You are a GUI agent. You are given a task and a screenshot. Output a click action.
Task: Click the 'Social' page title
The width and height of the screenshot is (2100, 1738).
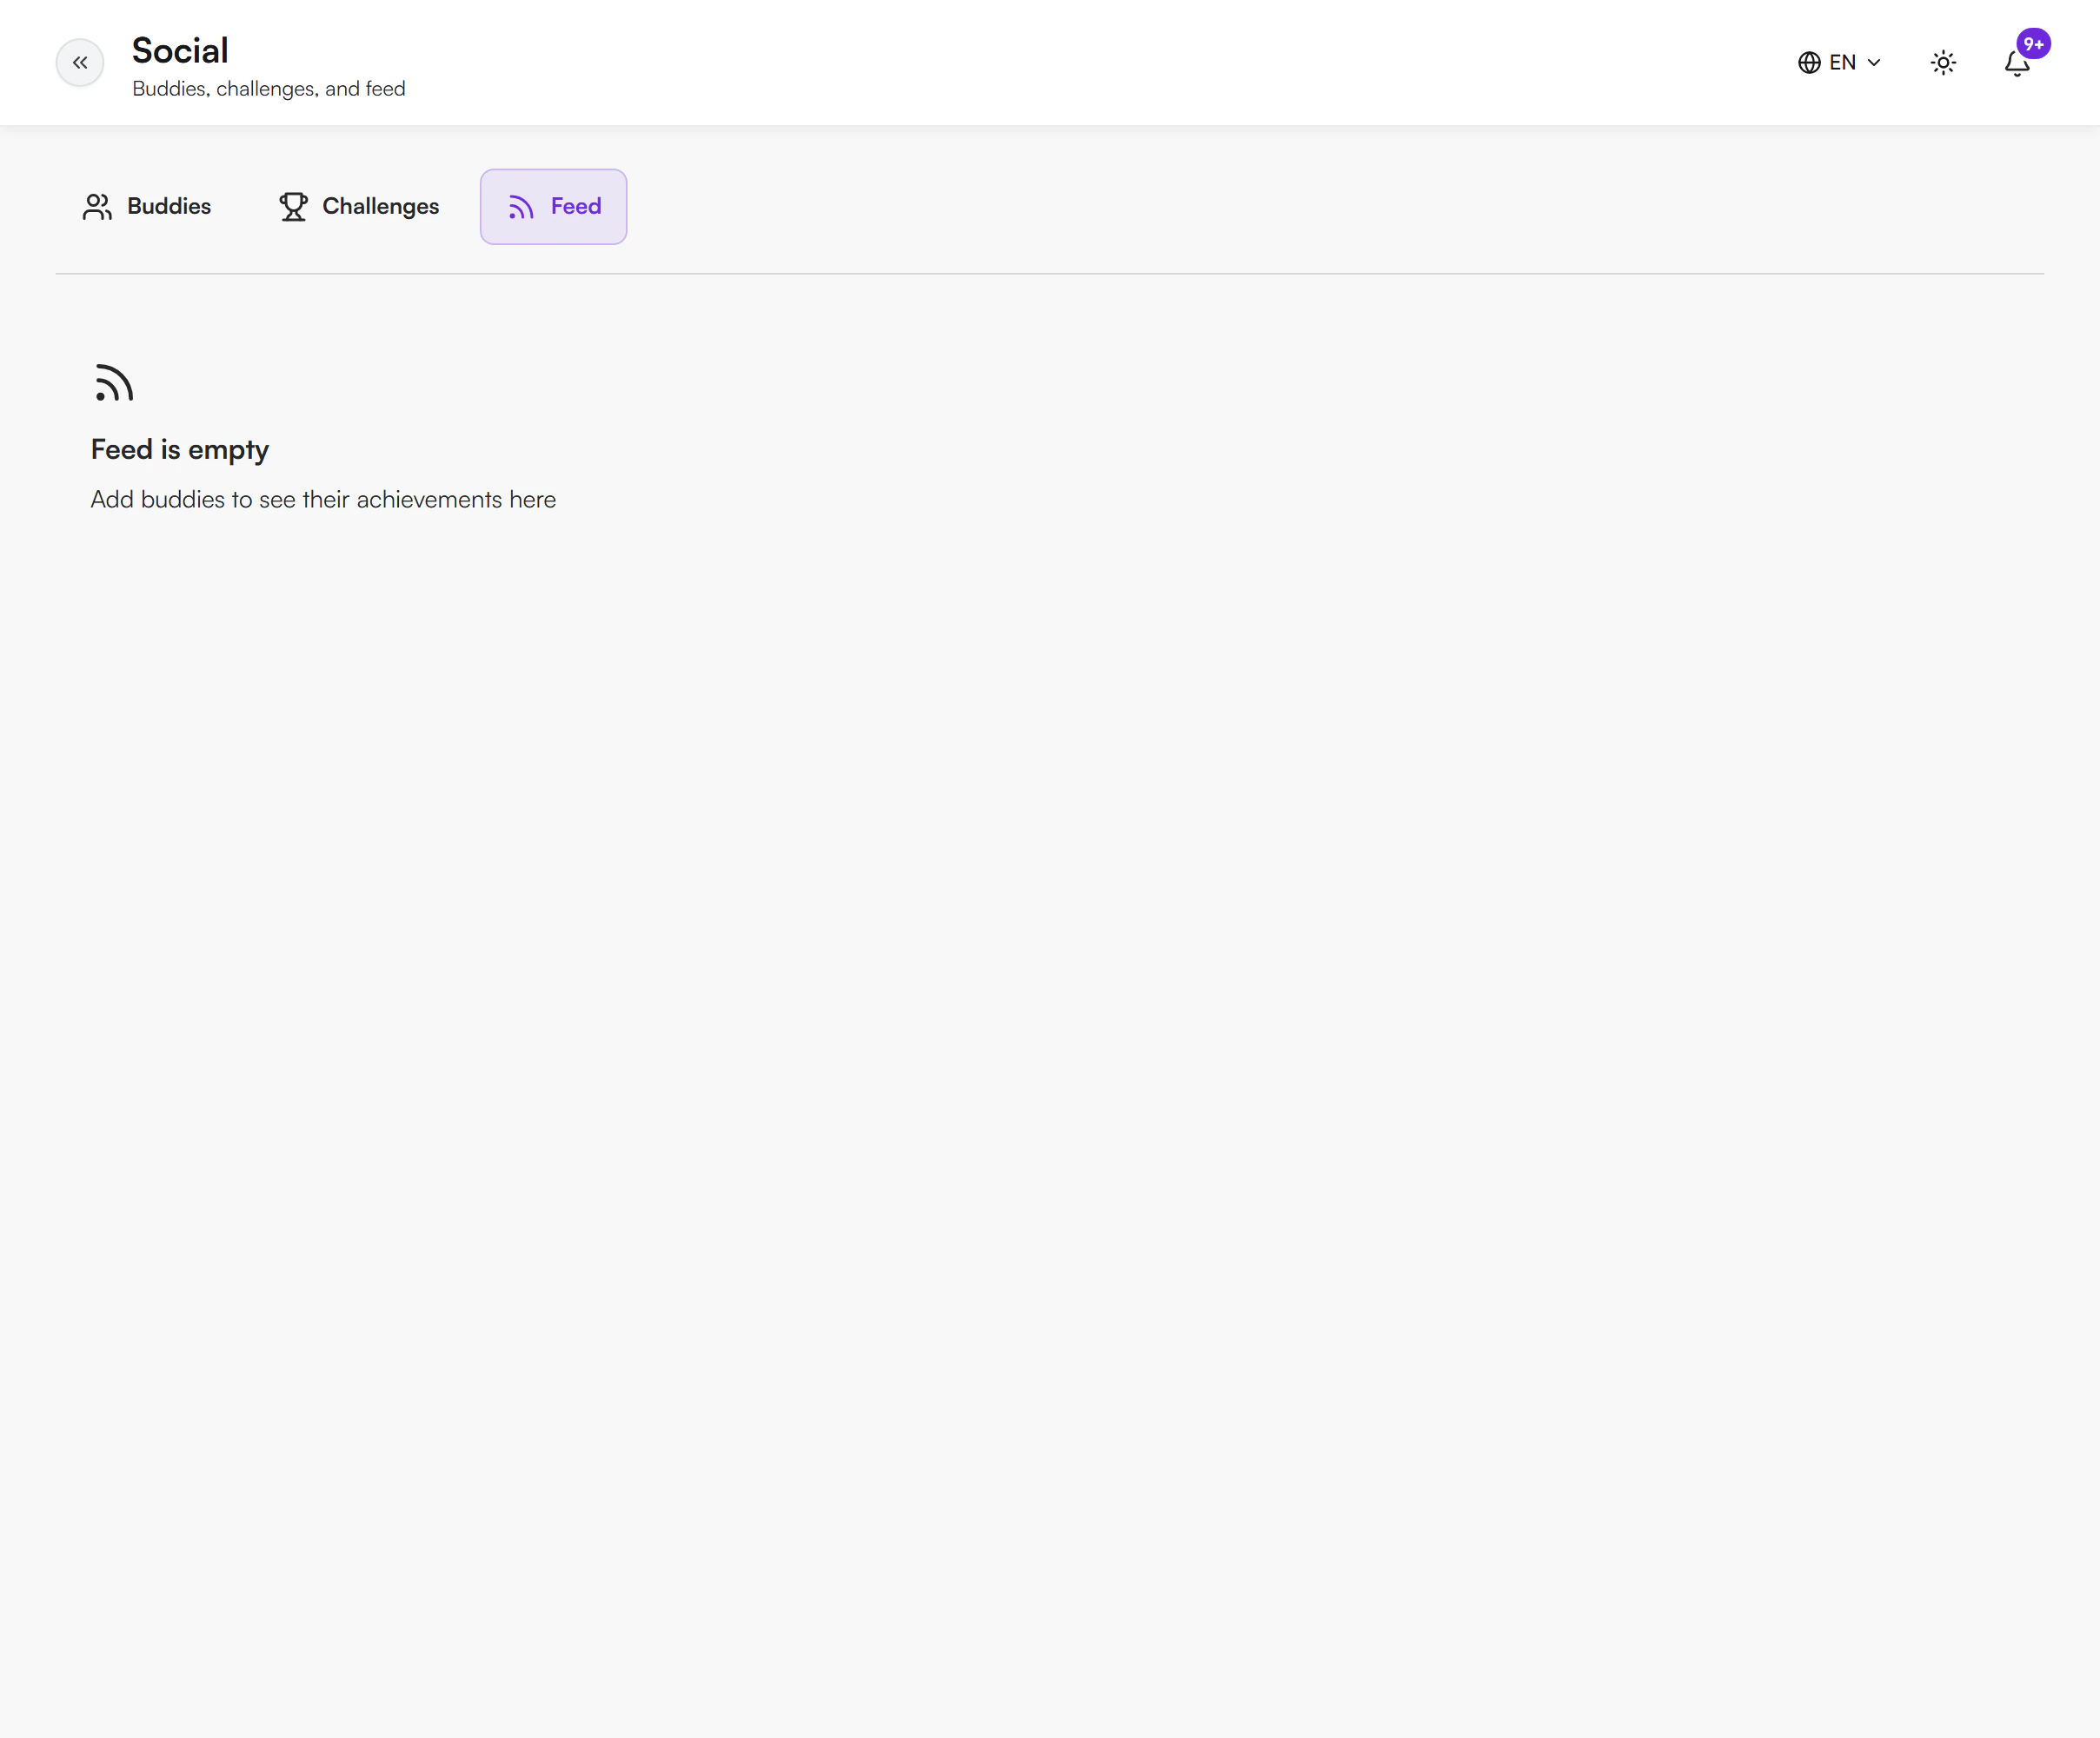(180, 50)
